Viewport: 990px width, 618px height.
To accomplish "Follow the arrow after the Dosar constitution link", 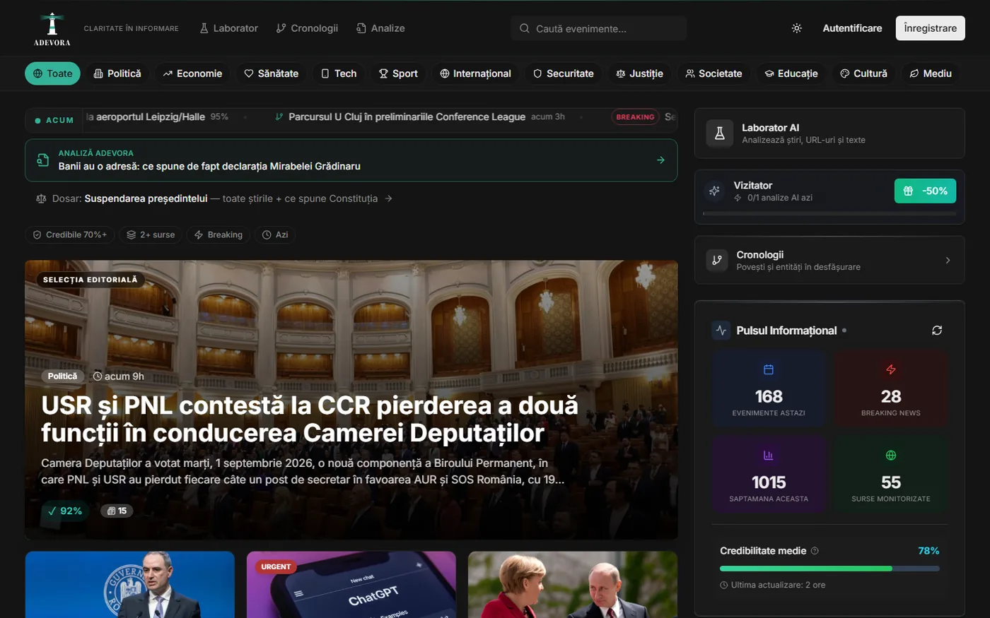I will point(388,199).
